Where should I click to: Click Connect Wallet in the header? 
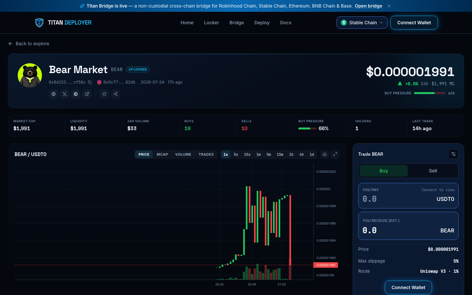tap(414, 23)
